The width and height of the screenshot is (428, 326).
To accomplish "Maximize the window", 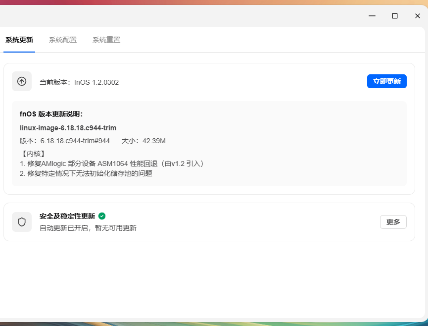I will 395,16.
